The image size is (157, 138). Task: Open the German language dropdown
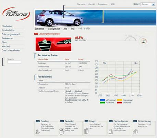pos(148,4)
